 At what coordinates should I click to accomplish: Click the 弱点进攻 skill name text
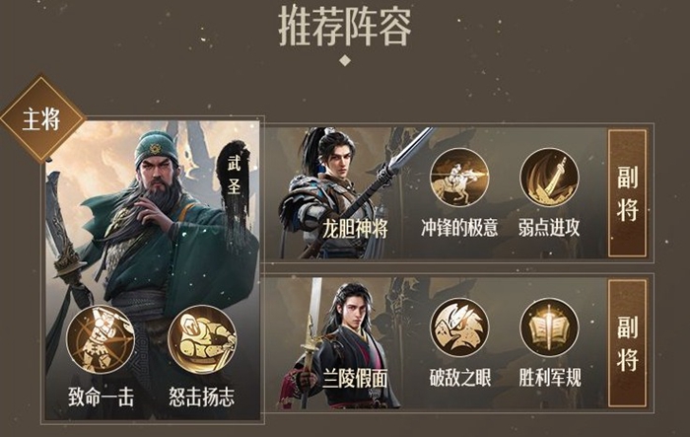[x=549, y=228]
